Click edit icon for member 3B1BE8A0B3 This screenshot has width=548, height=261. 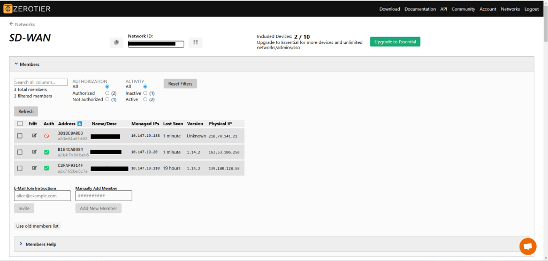(x=35, y=136)
